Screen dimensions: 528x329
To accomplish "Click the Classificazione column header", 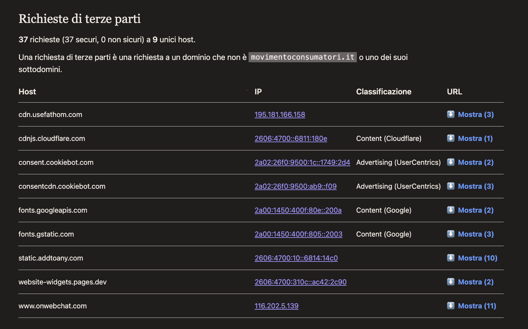I will point(383,92).
